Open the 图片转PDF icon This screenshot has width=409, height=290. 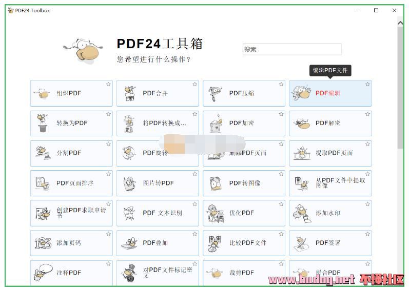pos(129,183)
